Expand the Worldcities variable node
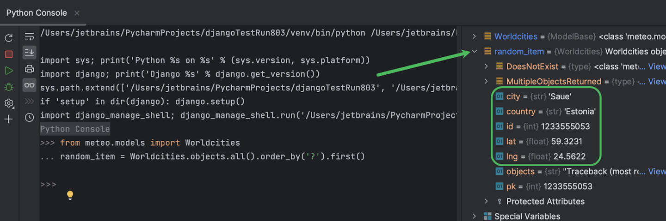The width and height of the screenshot is (666, 221). (474, 36)
